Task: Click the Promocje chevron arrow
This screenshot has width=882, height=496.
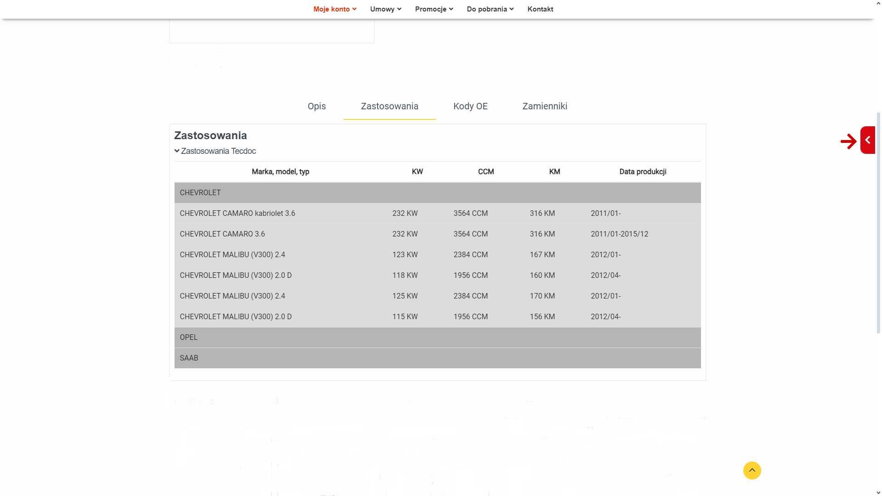Action: [451, 9]
